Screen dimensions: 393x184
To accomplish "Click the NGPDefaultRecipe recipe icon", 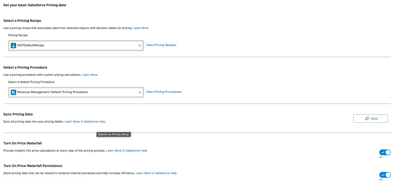I will 13,45.
